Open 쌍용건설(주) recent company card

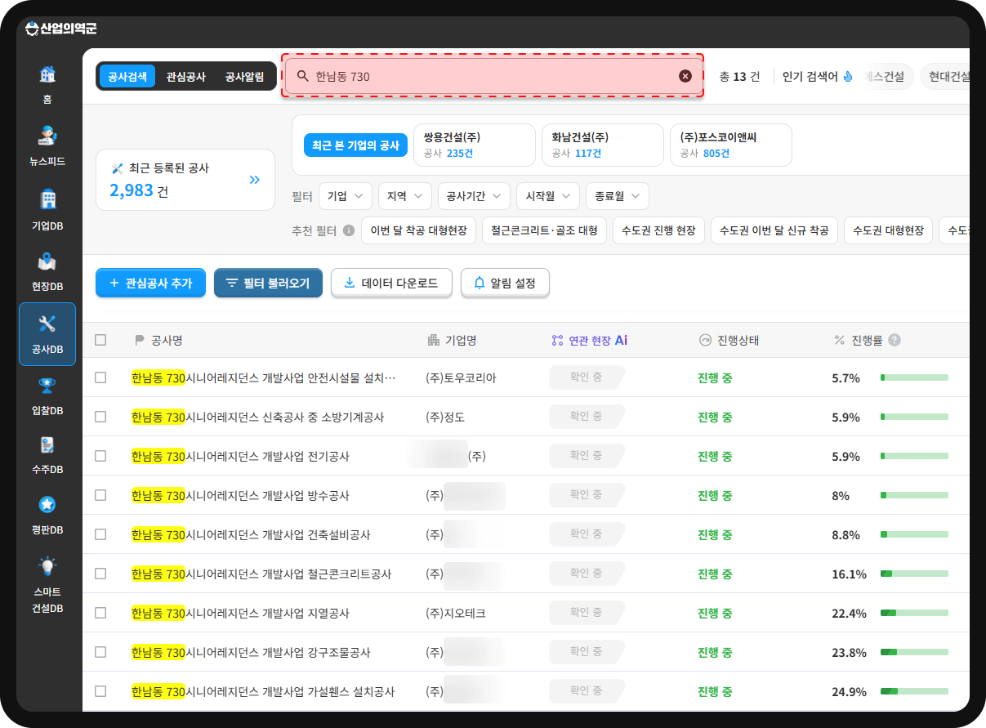point(475,145)
